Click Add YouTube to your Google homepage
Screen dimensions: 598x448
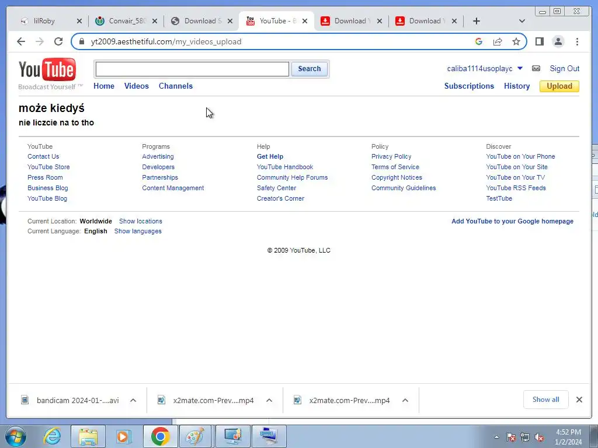point(512,221)
